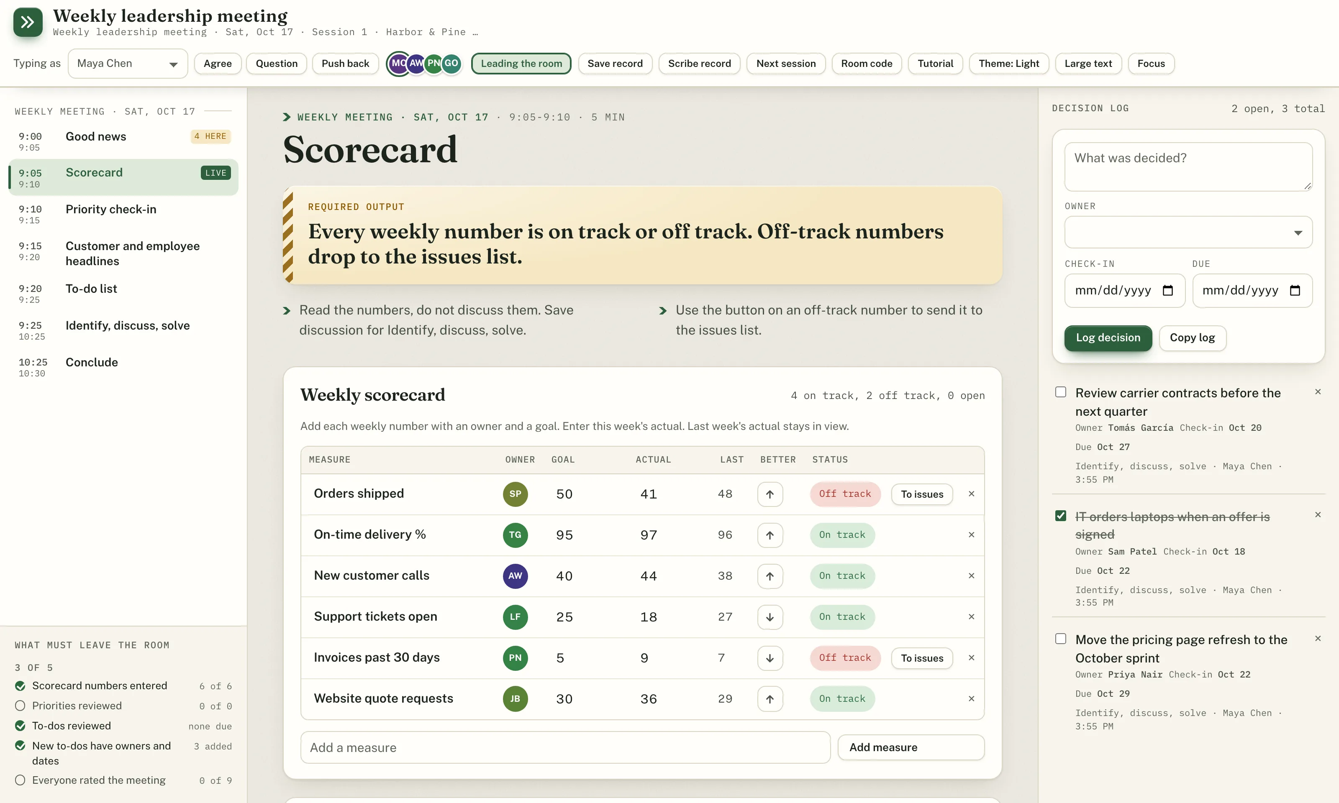This screenshot has width=1339, height=803.
Task: Click the Copy log button
Action: coord(1192,338)
